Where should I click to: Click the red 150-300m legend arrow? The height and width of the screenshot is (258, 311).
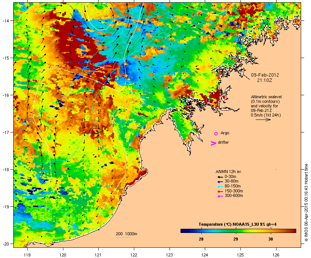220,192
